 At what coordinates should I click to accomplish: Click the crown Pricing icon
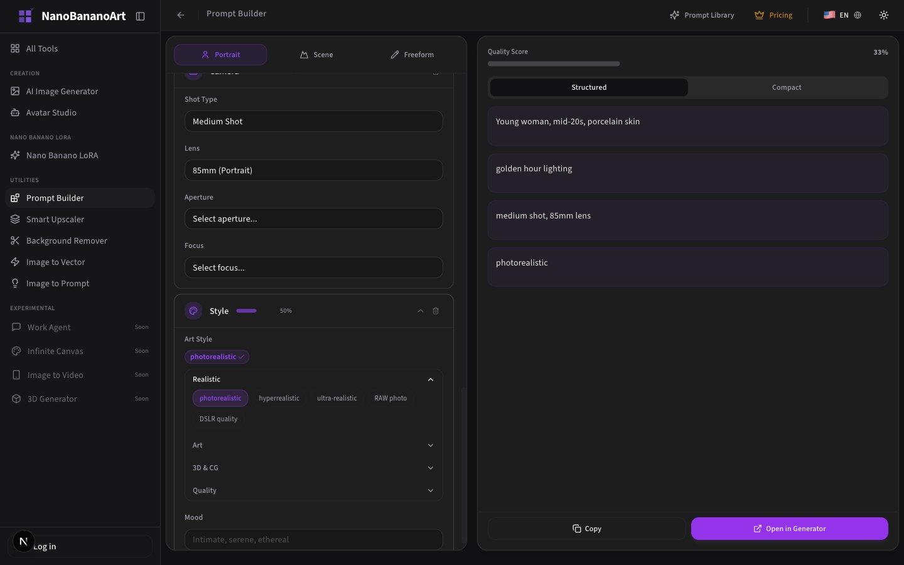[x=759, y=15]
